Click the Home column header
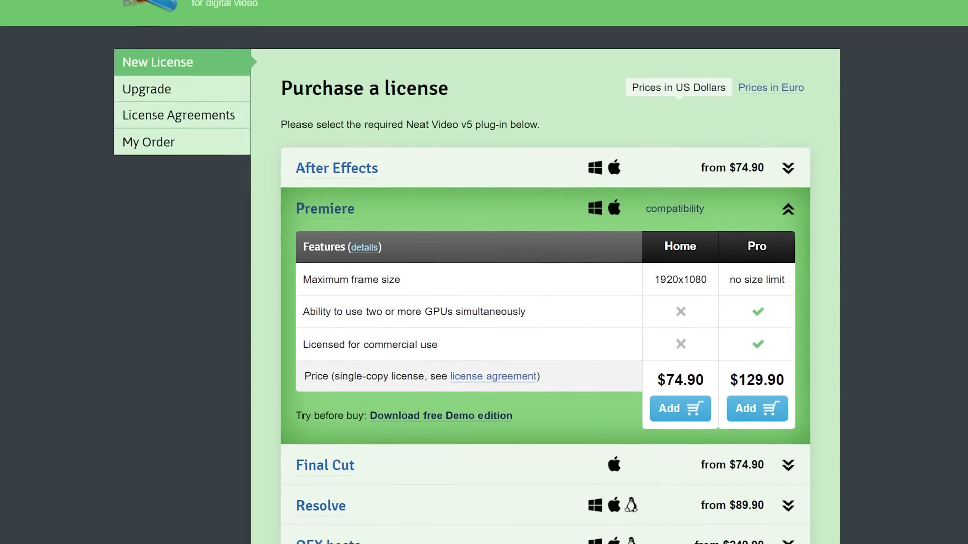Screen dimensions: 968x544 click(x=681, y=246)
